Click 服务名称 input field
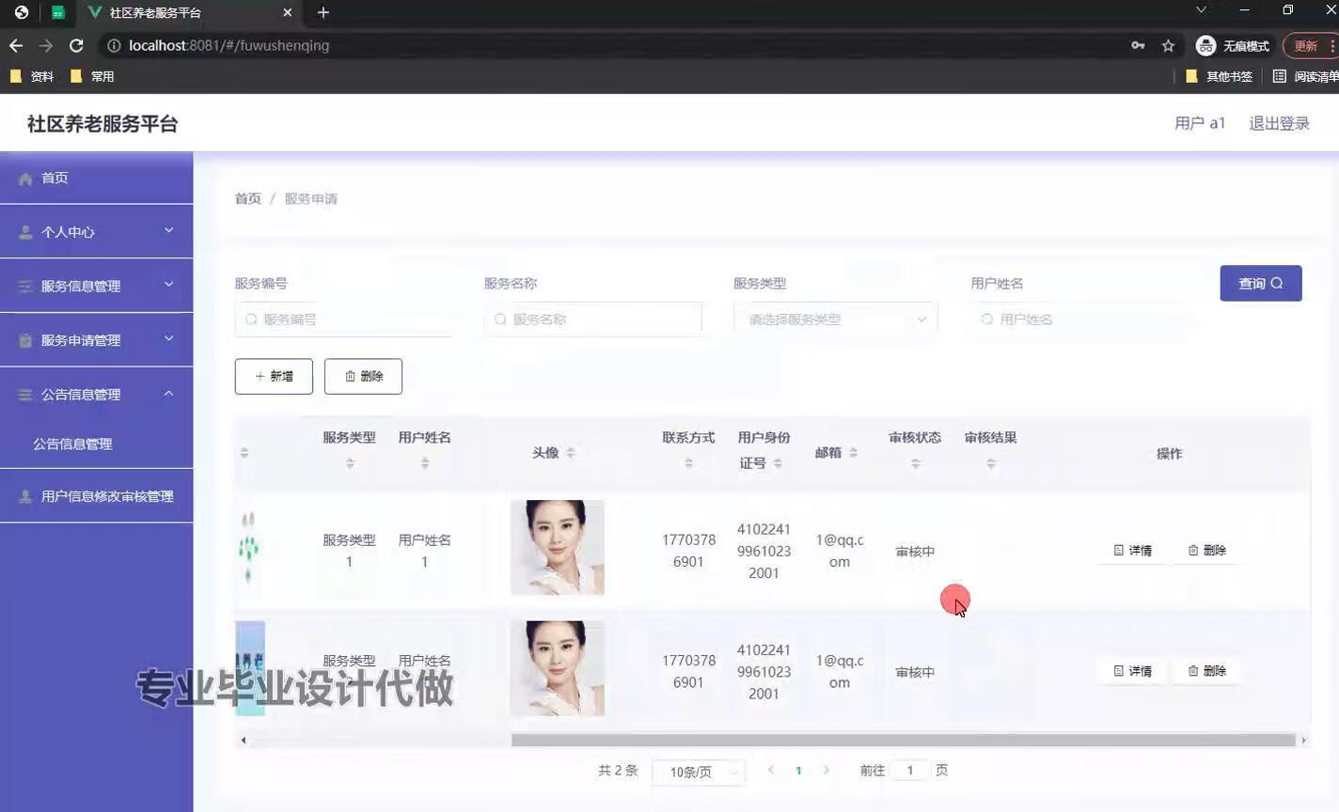 (593, 320)
